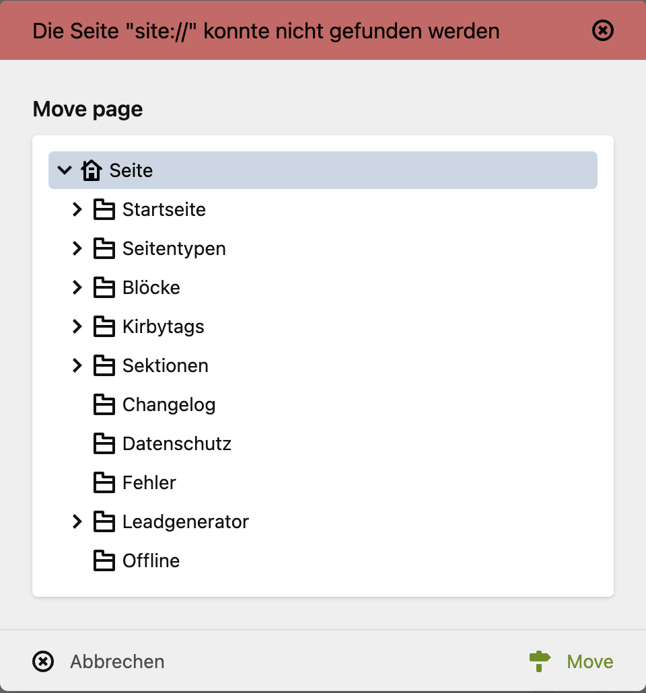This screenshot has width=646, height=693.
Task: Expand the Leadgenerator tree node
Action: click(x=77, y=521)
